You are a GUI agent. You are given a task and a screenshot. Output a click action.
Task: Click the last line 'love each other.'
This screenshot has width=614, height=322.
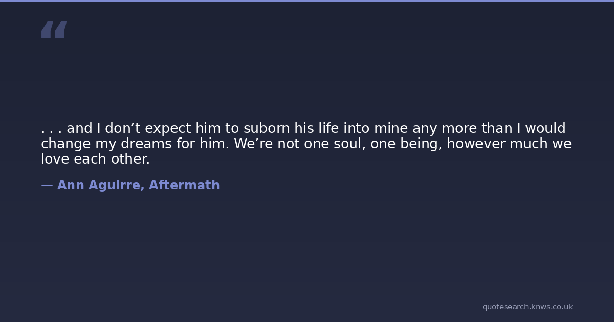(95, 159)
